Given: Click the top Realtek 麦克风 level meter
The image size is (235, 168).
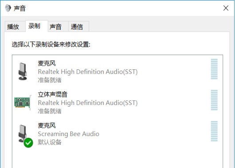Looking at the screenshot, I should (x=214, y=69).
